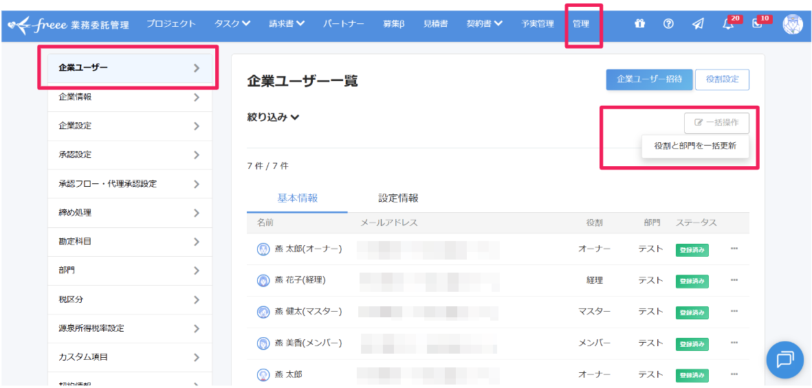The height and width of the screenshot is (388, 812).
Task: Click the 企業ユーザー招待 button
Action: [x=649, y=80]
